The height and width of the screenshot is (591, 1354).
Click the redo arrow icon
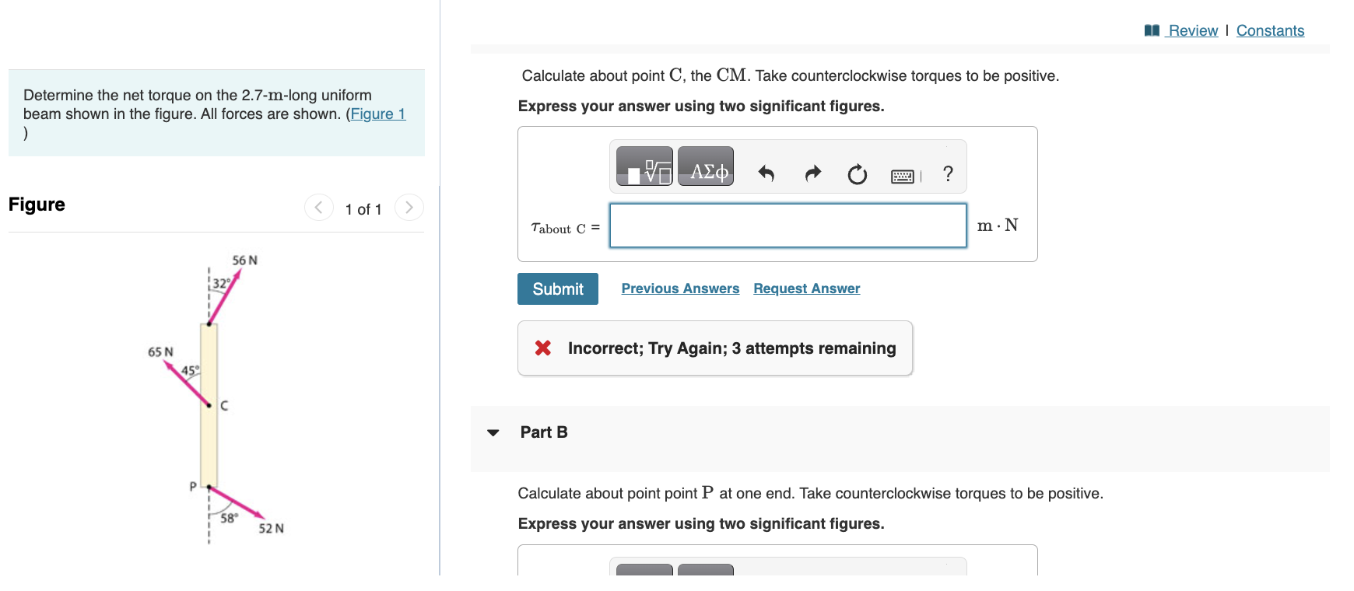812,173
